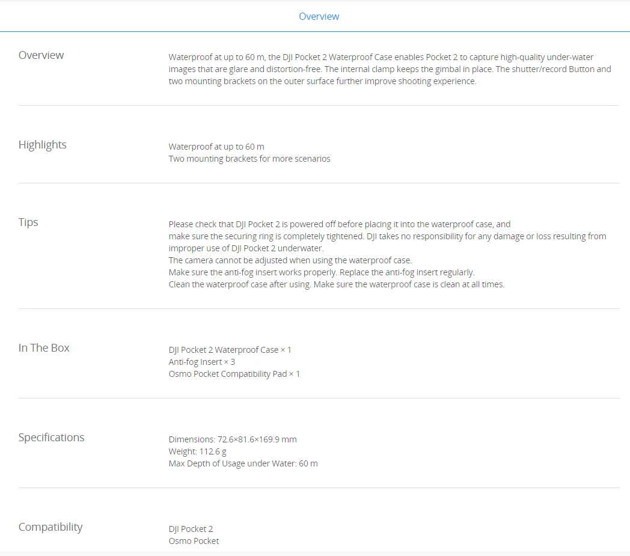Click the anti-fog insert replacement tip
This screenshot has width=630, height=556.
click(322, 272)
